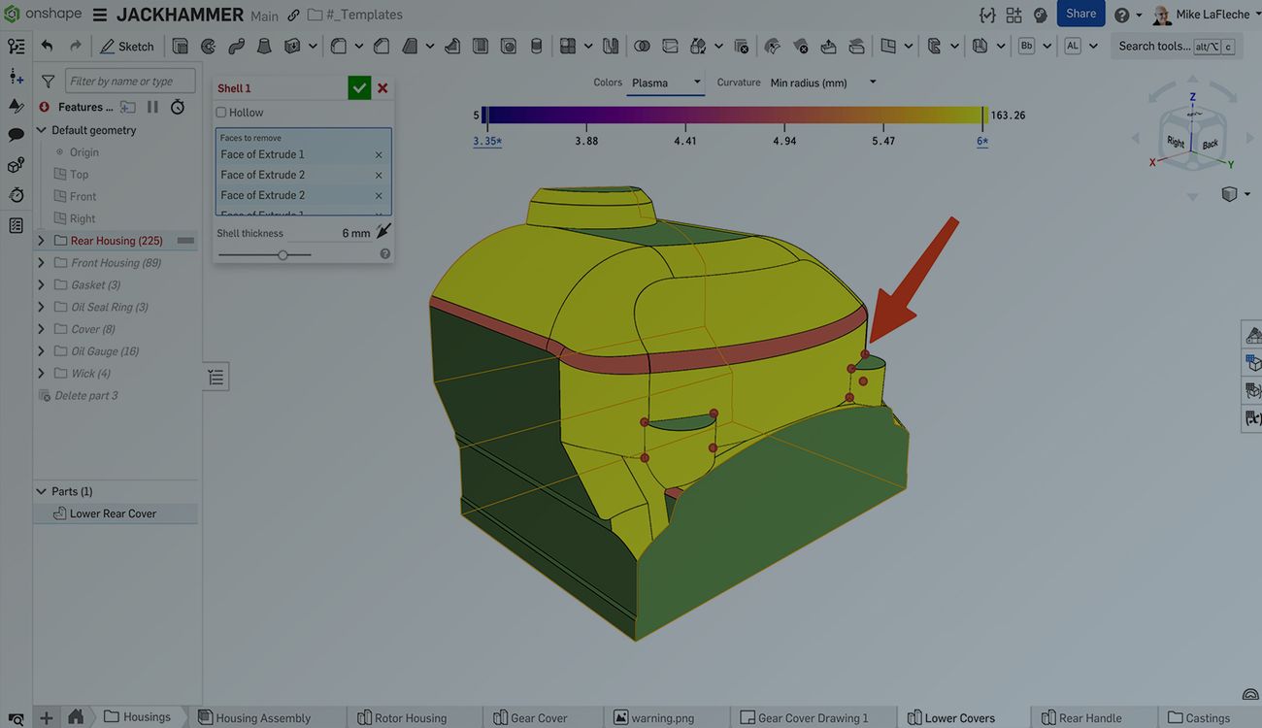Open the Fillet tool
The width and height of the screenshot is (1262, 728).
click(338, 46)
